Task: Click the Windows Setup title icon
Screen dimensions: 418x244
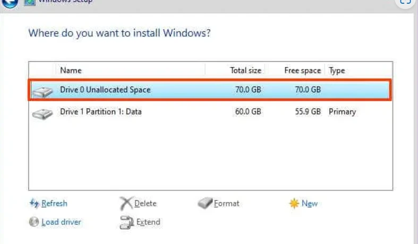Action: click(30, 3)
